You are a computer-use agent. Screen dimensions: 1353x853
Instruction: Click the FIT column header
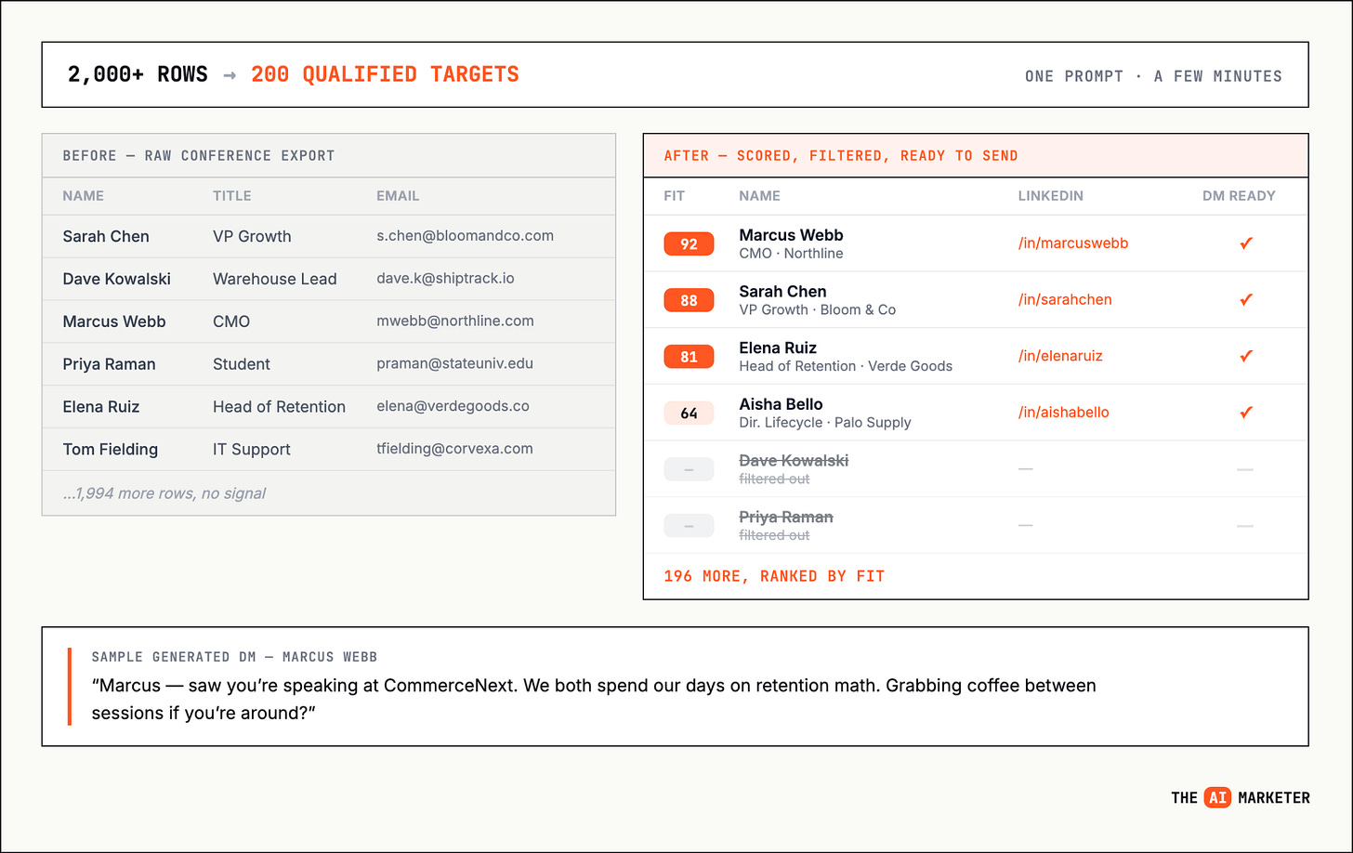pos(675,196)
